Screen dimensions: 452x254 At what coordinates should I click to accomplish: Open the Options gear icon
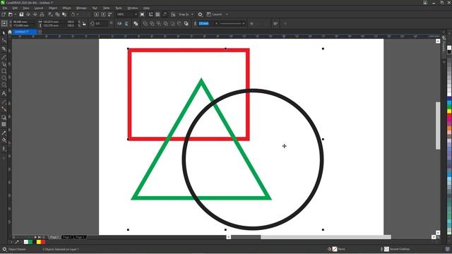(200, 14)
